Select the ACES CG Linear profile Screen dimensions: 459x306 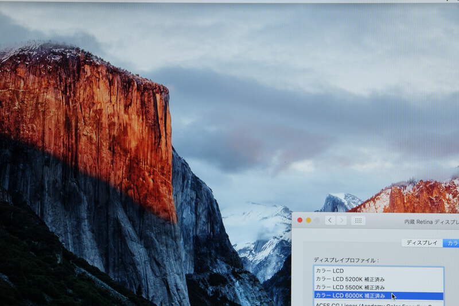click(x=379, y=304)
